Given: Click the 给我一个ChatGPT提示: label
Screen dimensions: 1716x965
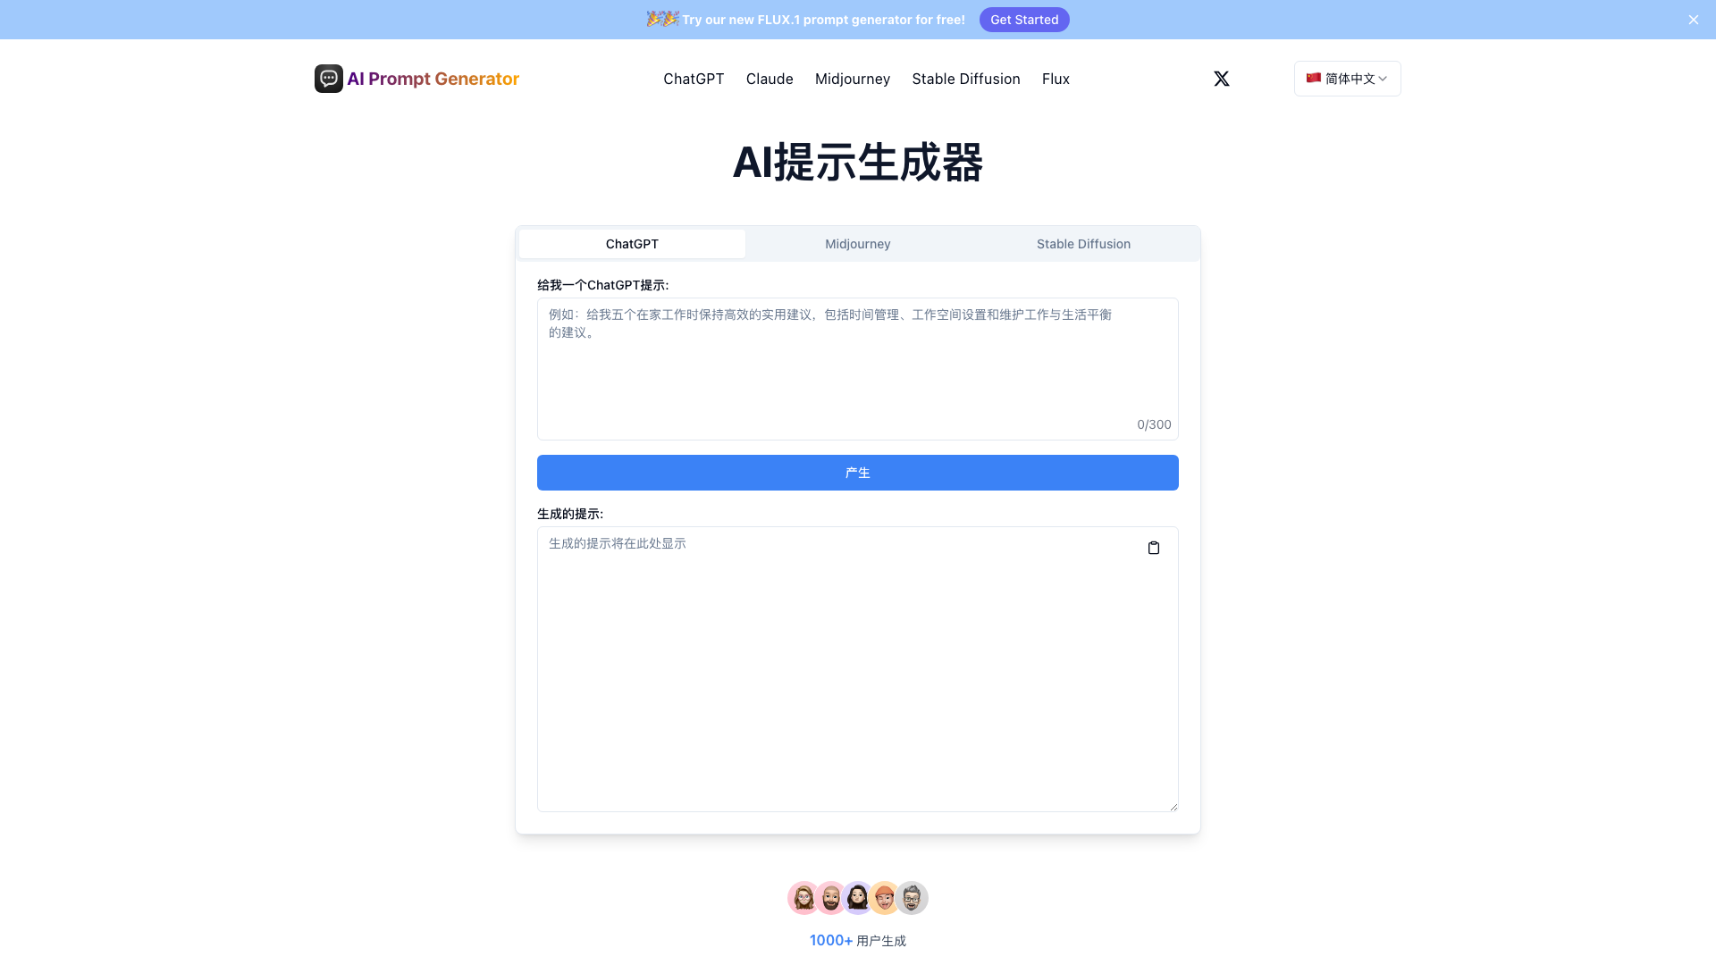Looking at the screenshot, I should (x=602, y=285).
